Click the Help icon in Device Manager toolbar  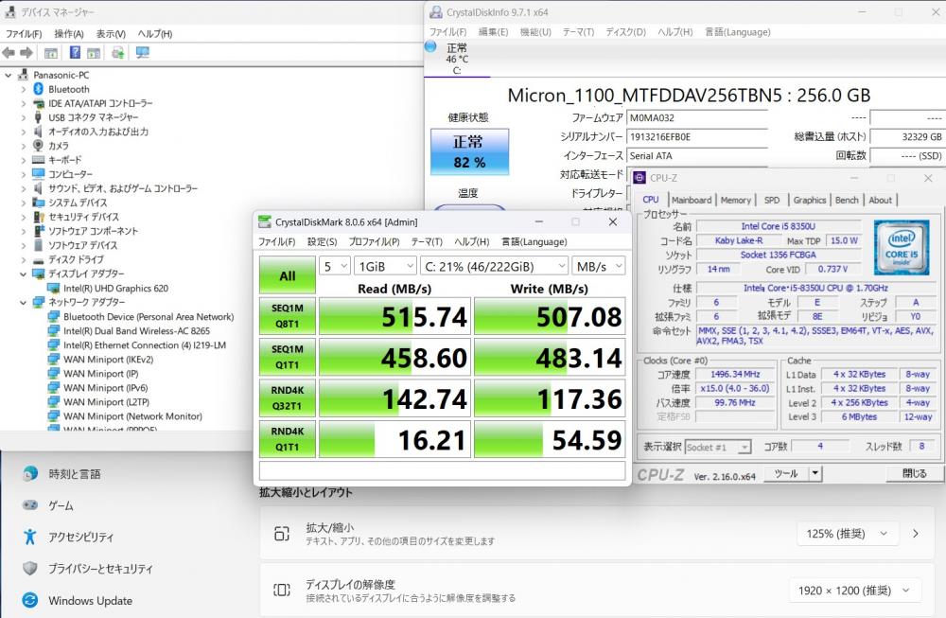73,53
